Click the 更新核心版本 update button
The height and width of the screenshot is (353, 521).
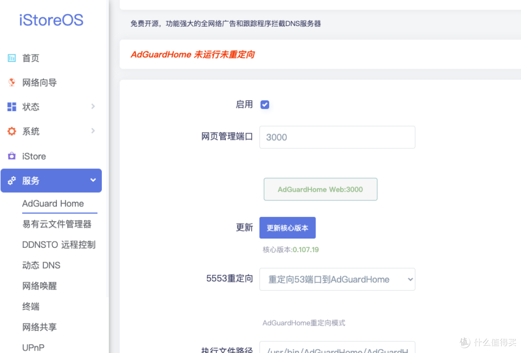coord(287,227)
